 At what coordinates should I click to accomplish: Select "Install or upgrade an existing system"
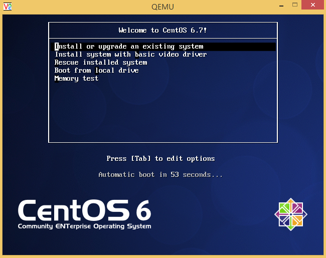tap(163, 47)
